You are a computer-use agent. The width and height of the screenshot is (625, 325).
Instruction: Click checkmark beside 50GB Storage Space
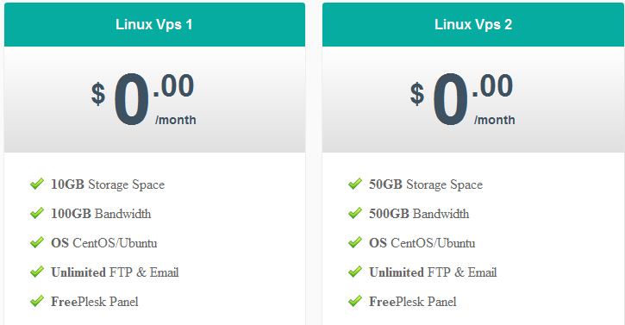click(355, 184)
